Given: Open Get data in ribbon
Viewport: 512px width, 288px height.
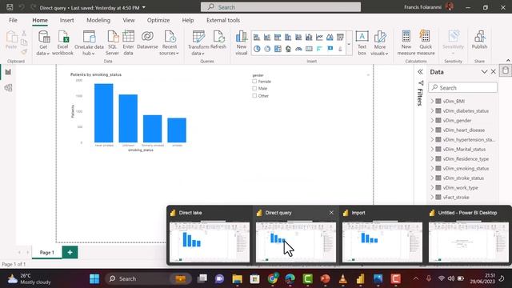Looking at the screenshot, I should [43, 42].
